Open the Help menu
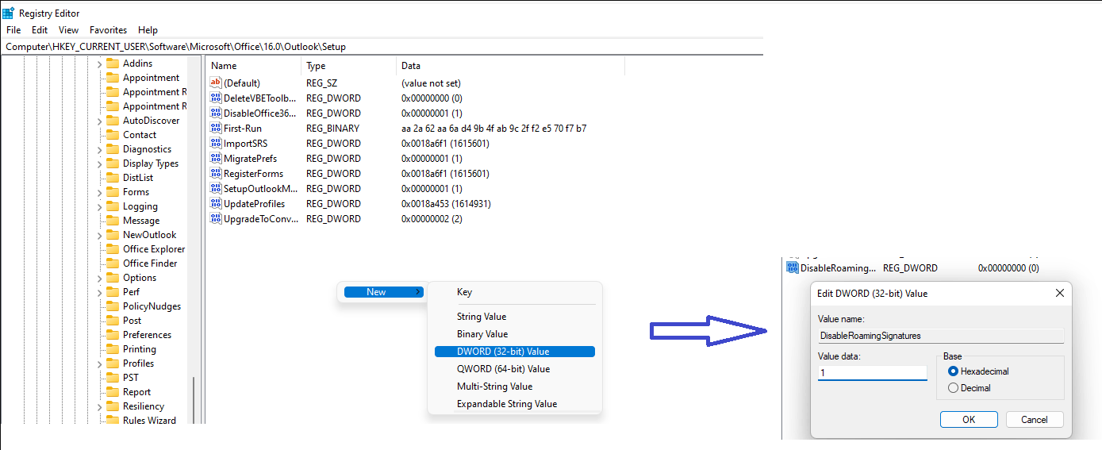Image resolution: width=1102 pixels, height=450 pixels. click(x=148, y=30)
